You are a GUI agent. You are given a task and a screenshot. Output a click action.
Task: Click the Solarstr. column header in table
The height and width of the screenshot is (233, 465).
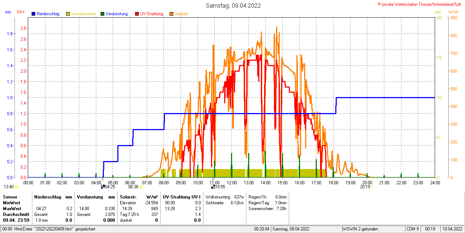pos(128,197)
